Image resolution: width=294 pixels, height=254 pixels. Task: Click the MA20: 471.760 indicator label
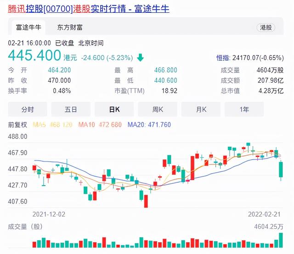(x=149, y=124)
